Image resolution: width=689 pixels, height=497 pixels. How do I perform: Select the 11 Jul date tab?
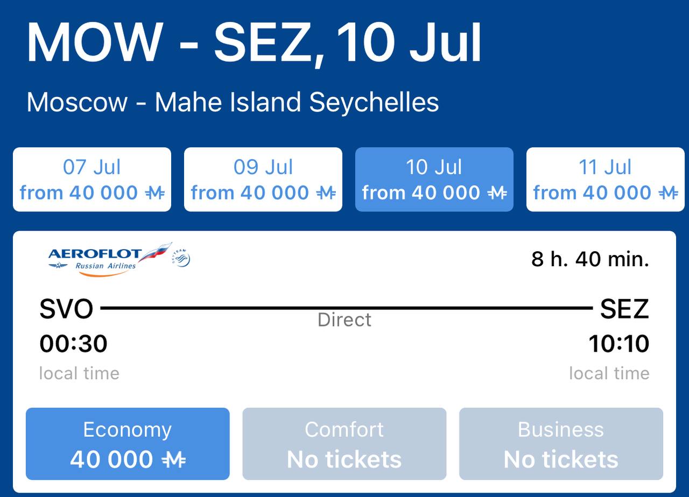click(606, 180)
